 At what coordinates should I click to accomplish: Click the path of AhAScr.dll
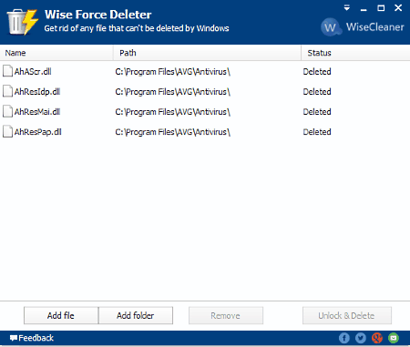(x=173, y=72)
